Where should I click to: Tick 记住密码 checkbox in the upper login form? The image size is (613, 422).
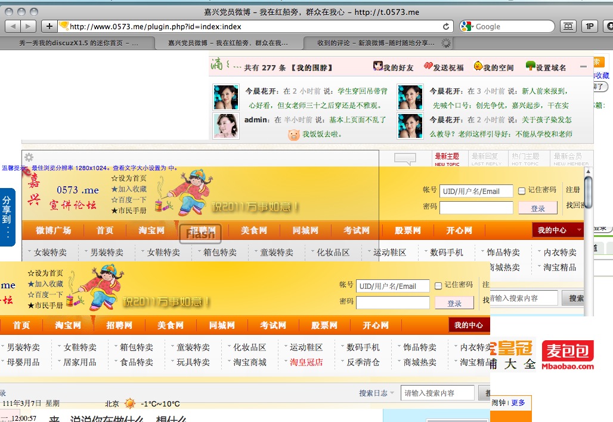pos(522,190)
